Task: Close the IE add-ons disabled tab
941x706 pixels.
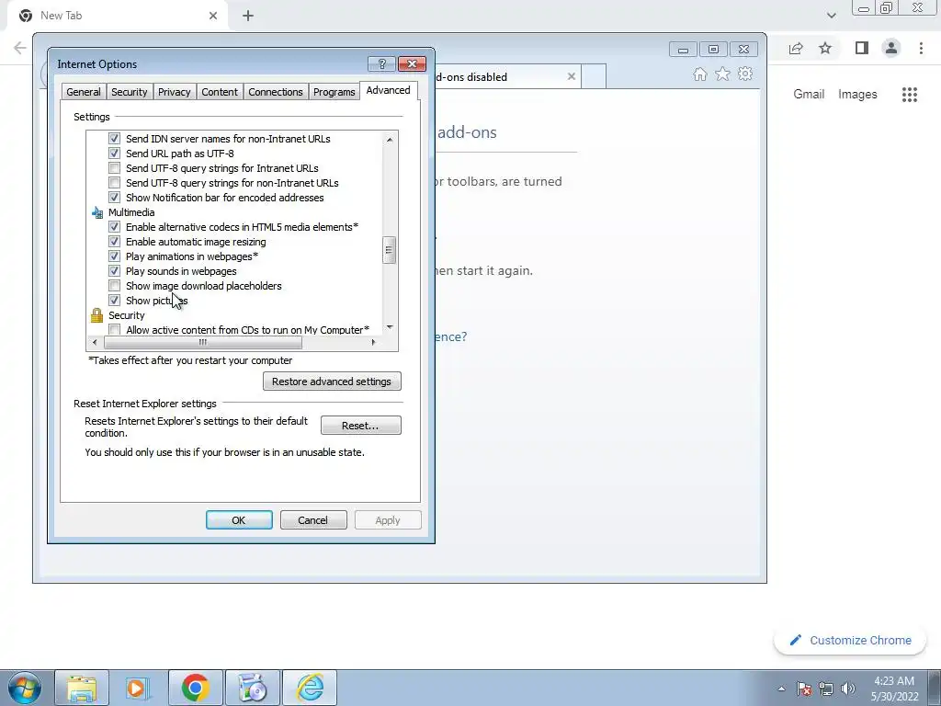Action: 572,76
